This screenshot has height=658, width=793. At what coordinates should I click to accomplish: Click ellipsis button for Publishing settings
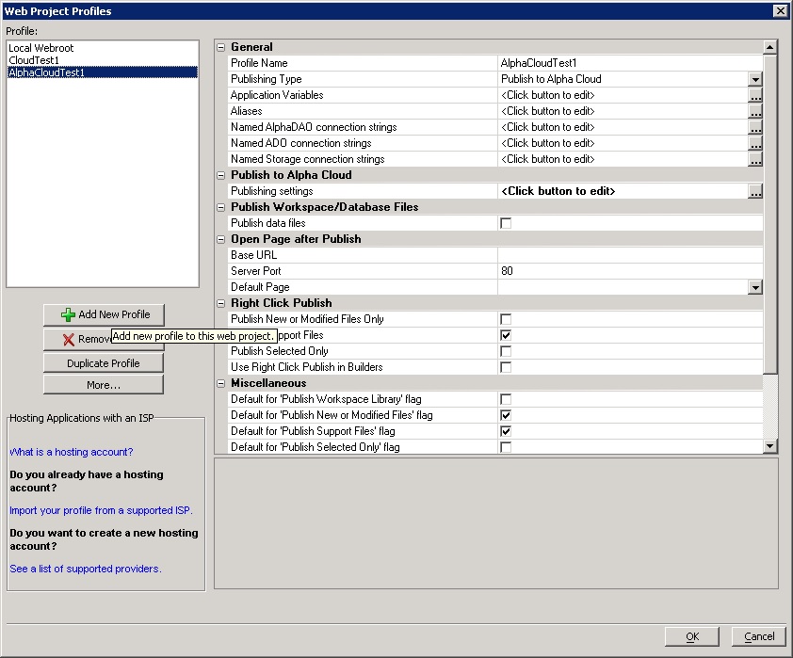755,191
